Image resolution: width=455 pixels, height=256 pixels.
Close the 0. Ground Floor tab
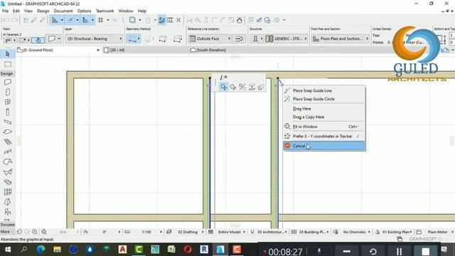pos(98,50)
